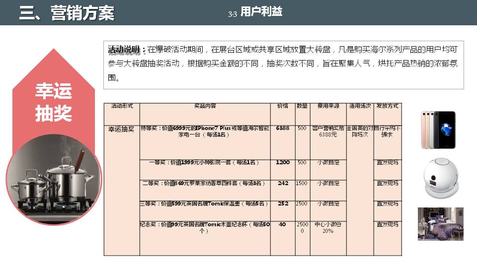Click quantity 500 in the 一等奖 row

[302, 162]
